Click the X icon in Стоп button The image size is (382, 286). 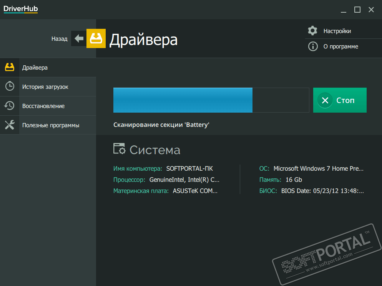pyautogui.click(x=325, y=100)
